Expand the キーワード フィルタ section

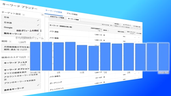[x=16, y=63]
